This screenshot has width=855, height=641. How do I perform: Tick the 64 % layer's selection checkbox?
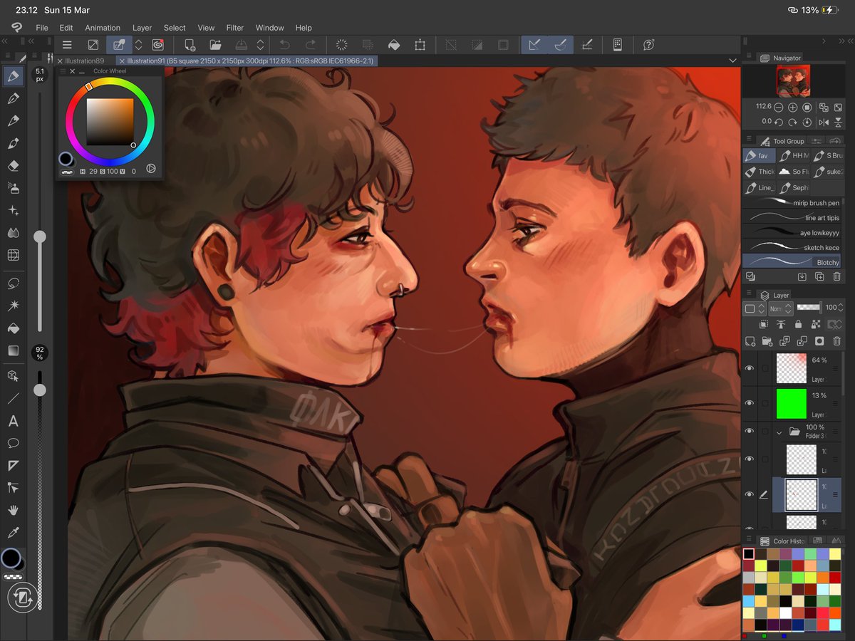765,368
